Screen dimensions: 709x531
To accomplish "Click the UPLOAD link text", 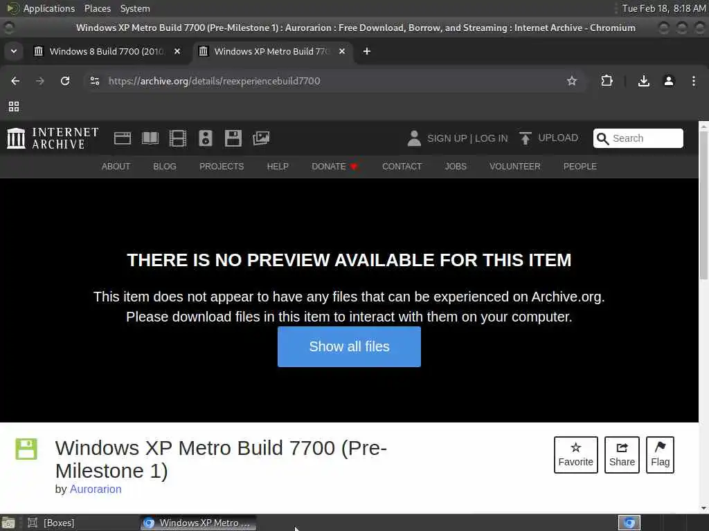I will (x=558, y=138).
